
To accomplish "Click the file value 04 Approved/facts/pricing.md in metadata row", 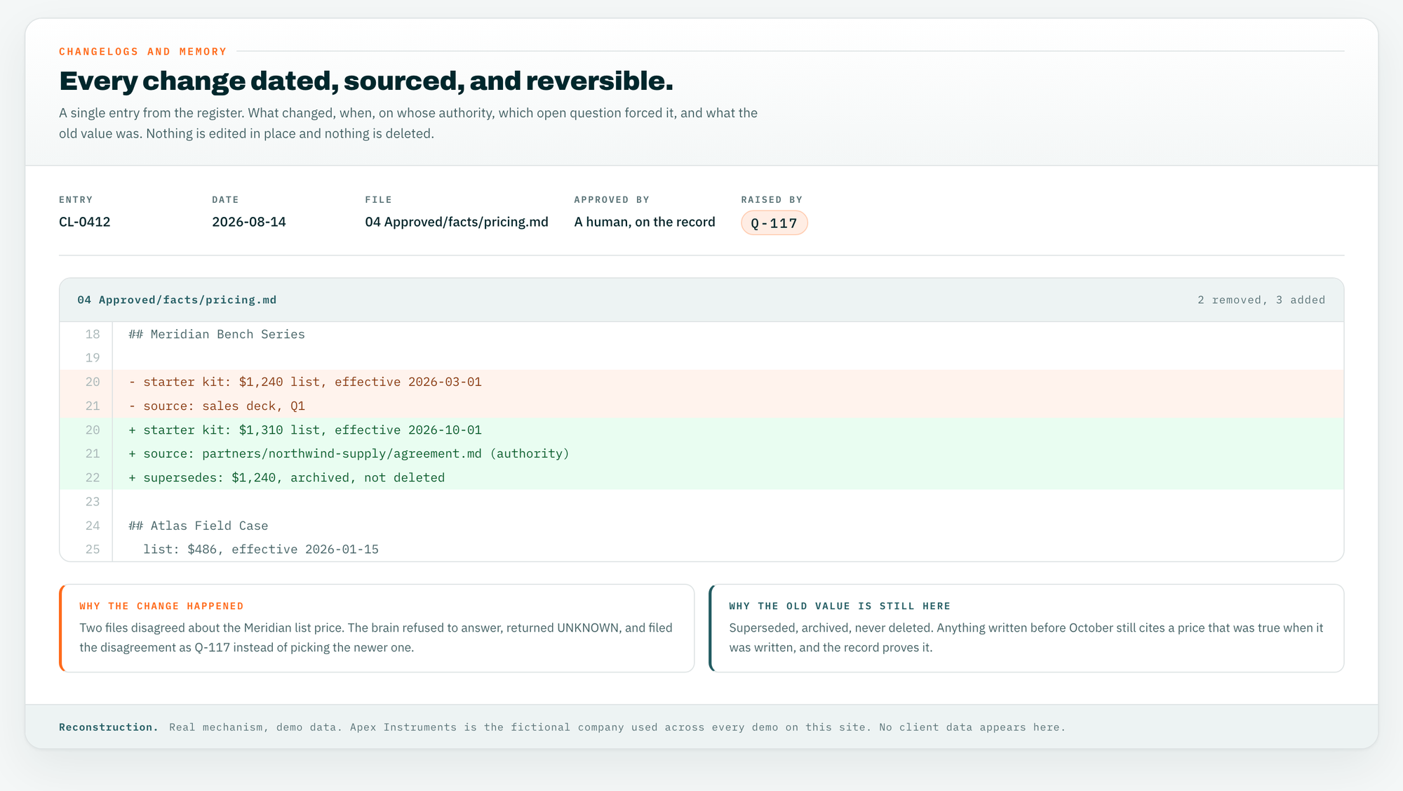I will point(457,222).
